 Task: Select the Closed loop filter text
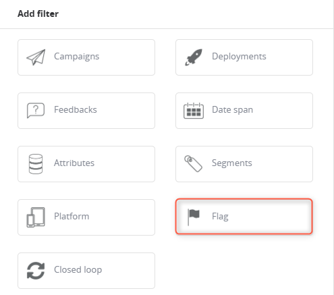point(78,269)
